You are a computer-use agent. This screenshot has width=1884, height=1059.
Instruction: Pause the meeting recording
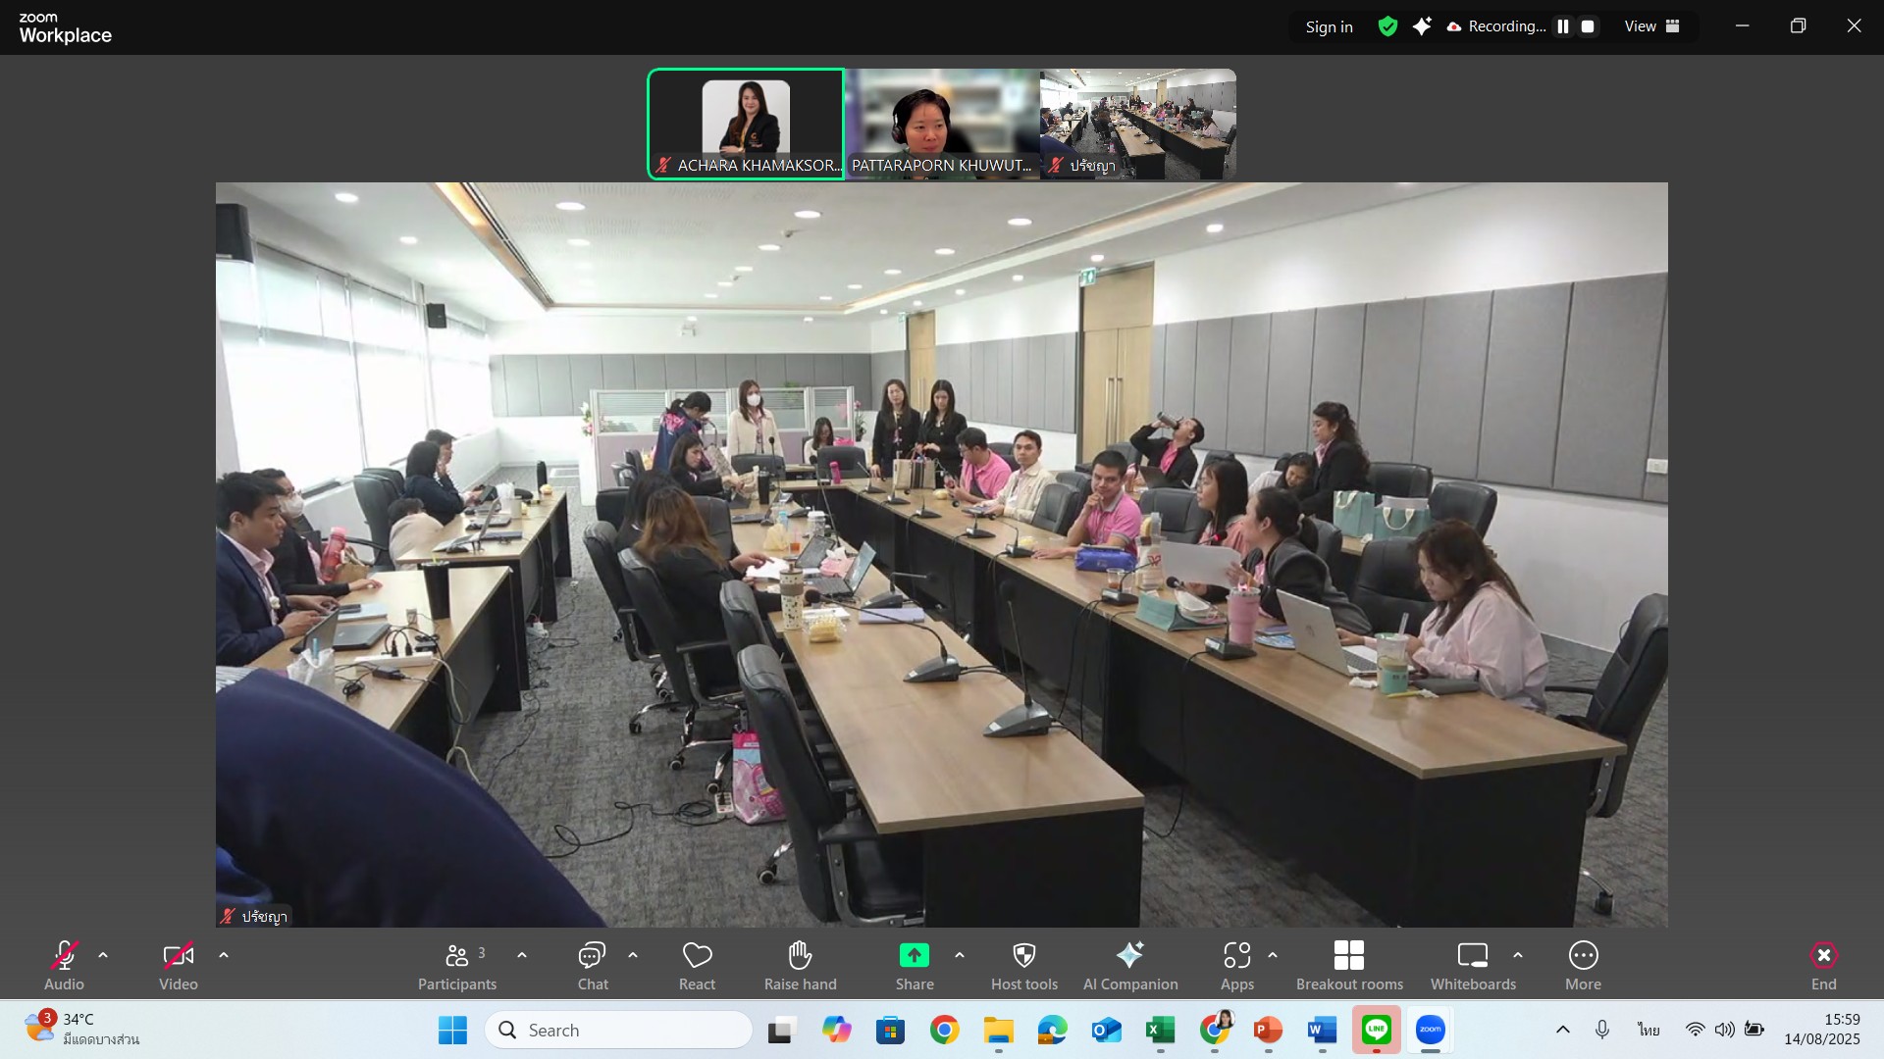[x=1563, y=26]
